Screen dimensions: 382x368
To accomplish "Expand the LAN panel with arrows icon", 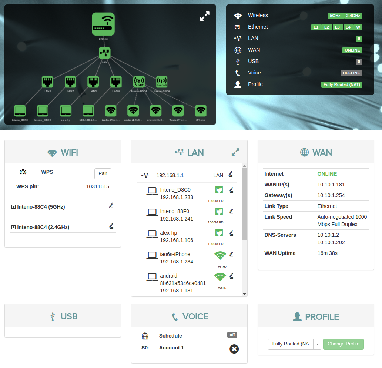I will [235, 152].
